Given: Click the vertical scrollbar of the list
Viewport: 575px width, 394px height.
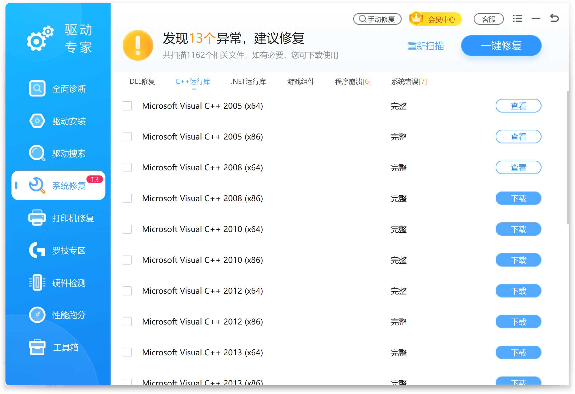Looking at the screenshot, I should tap(568, 158).
